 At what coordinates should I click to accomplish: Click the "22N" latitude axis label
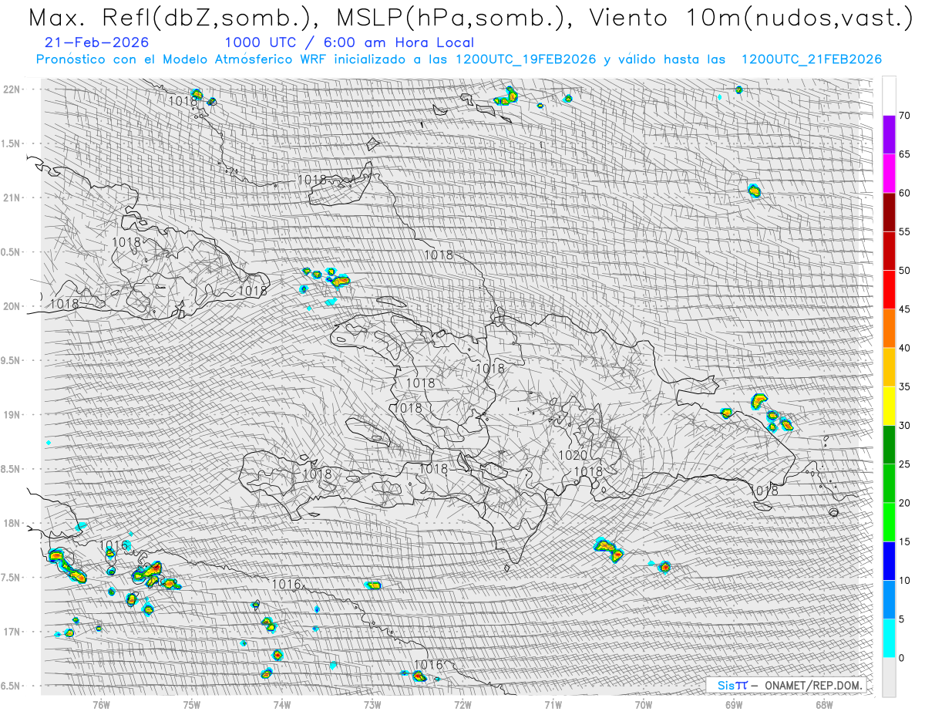(x=12, y=89)
